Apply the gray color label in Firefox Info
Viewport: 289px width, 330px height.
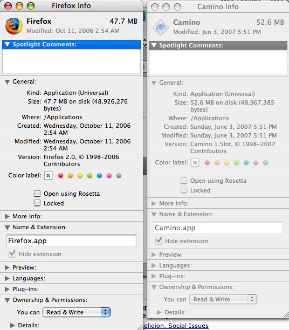pos(119,176)
